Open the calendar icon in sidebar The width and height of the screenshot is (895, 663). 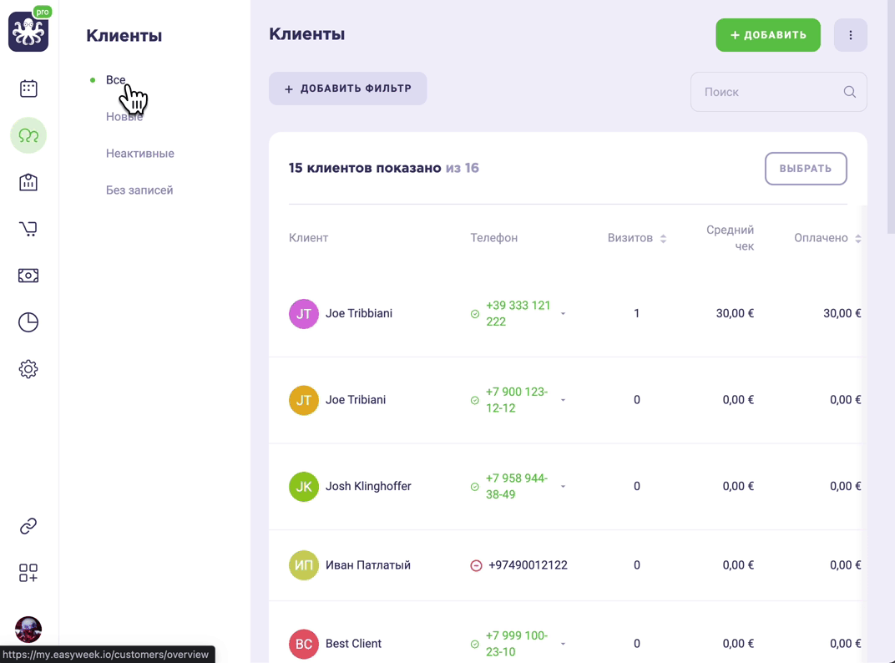pyautogui.click(x=28, y=89)
